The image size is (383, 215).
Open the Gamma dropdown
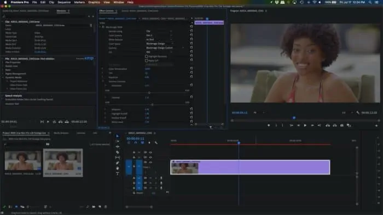tap(165, 48)
